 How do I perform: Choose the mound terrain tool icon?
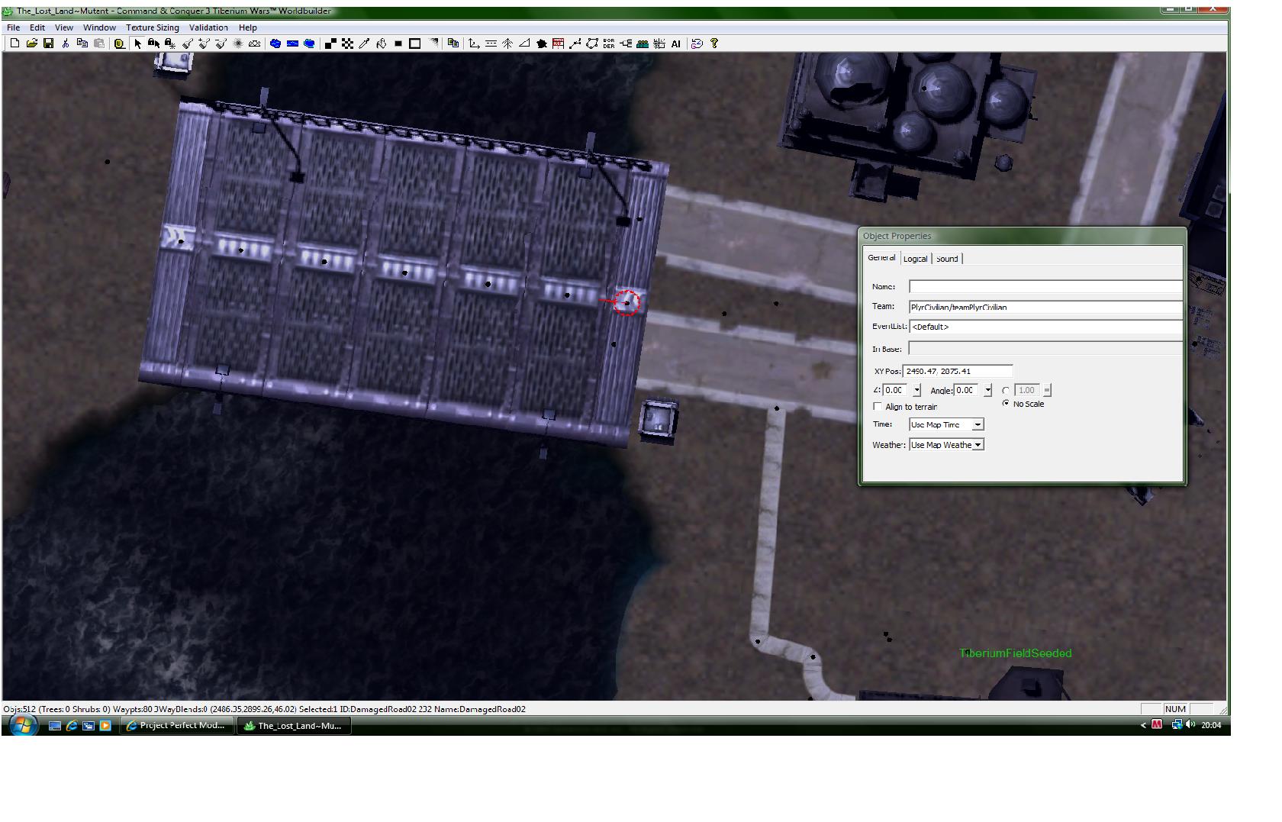[x=255, y=44]
